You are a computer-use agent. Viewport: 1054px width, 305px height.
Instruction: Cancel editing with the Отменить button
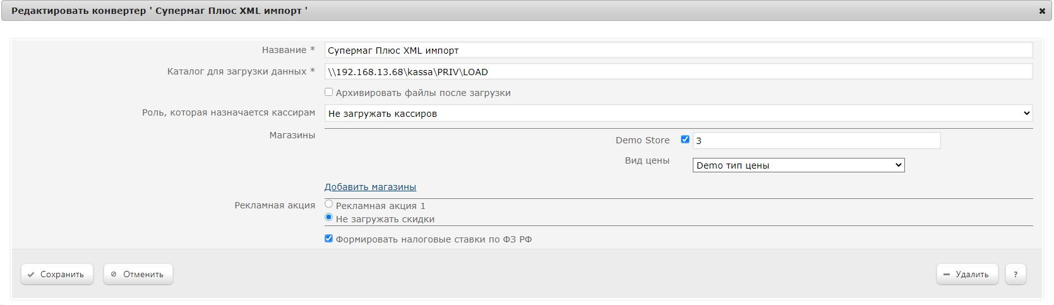point(138,274)
